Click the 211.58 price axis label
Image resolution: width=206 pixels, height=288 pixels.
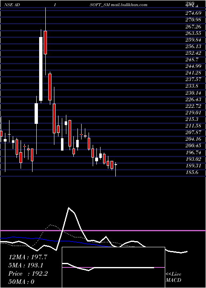point(193,126)
